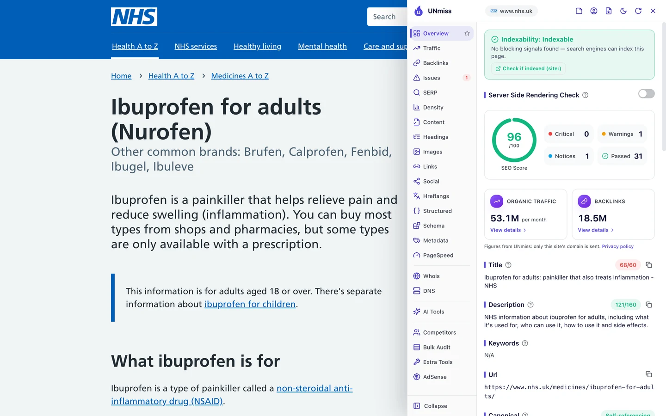The width and height of the screenshot is (666, 416).
Task: Open Mental health in NHS navigation
Action: (322, 46)
